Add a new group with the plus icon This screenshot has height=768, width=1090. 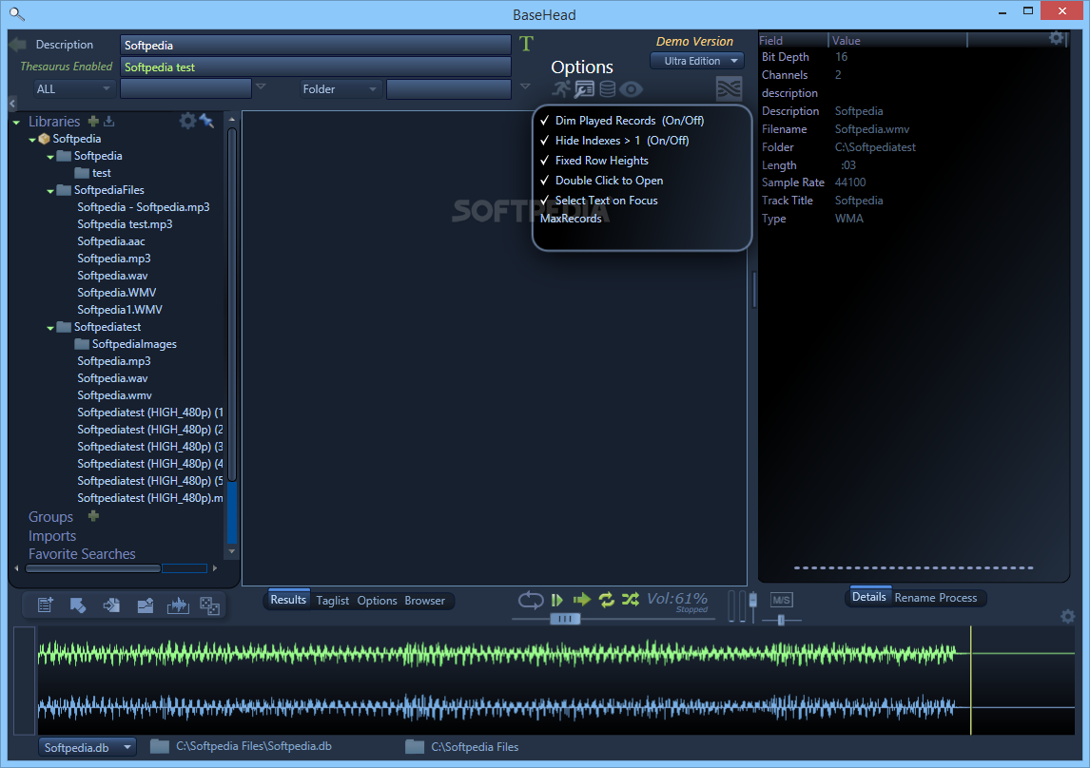pyautogui.click(x=93, y=516)
